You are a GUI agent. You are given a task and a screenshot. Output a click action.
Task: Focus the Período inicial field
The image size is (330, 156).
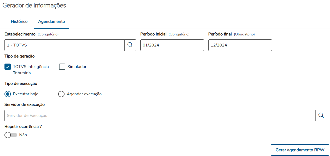coord(172,45)
